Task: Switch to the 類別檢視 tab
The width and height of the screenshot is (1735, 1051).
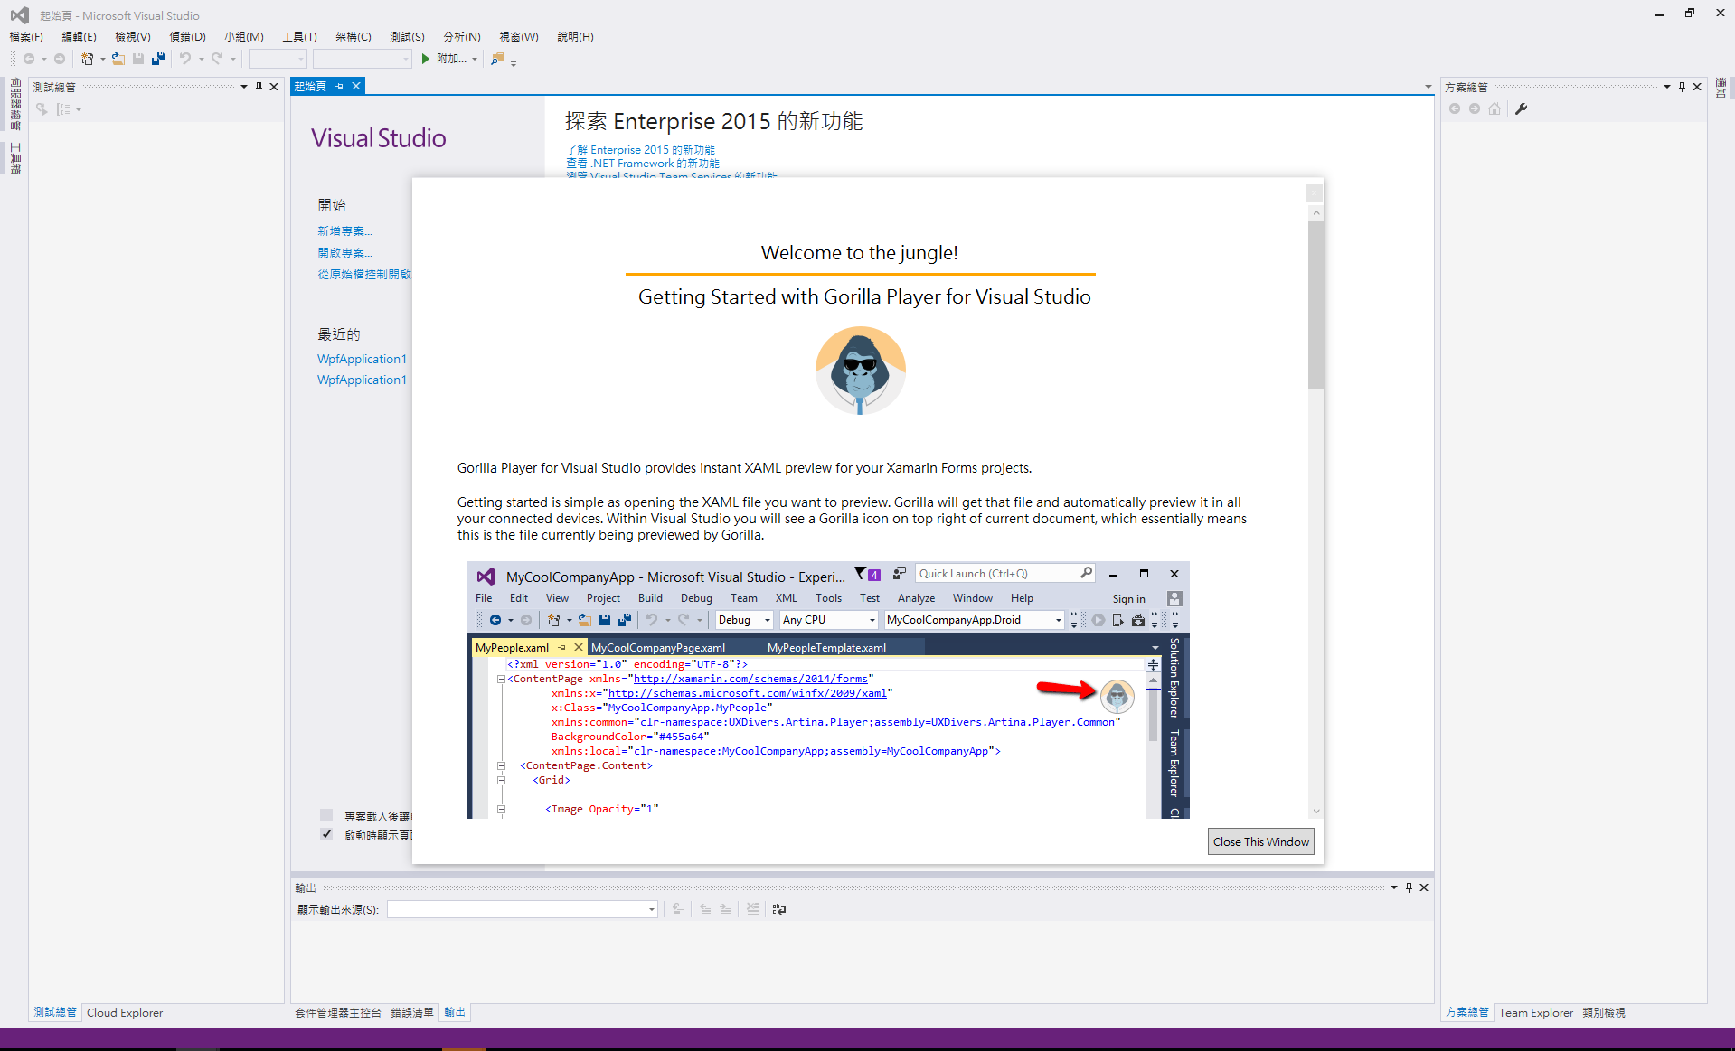Action: [1604, 1012]
